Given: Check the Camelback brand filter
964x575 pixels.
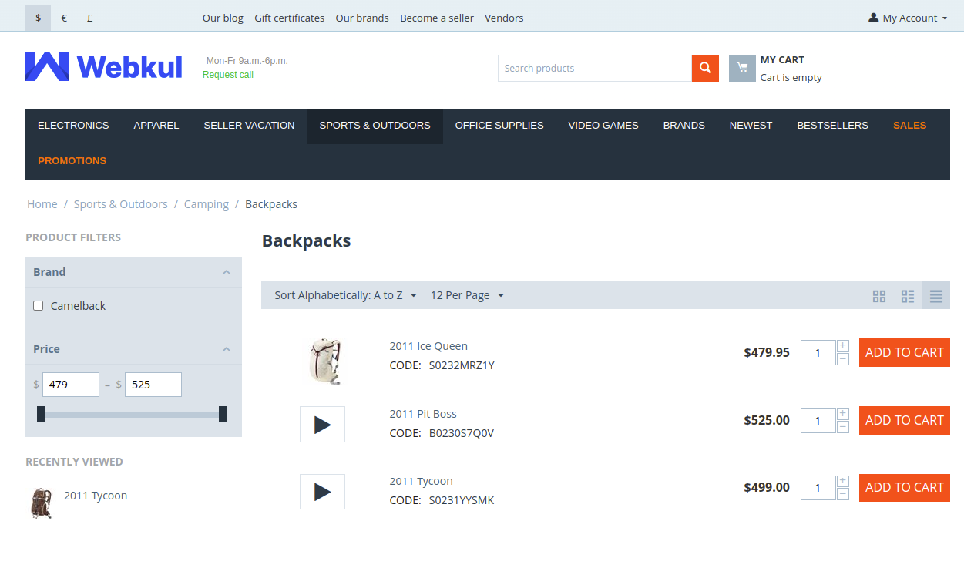Looking at the screenshot, I should (x=38, y=305).
